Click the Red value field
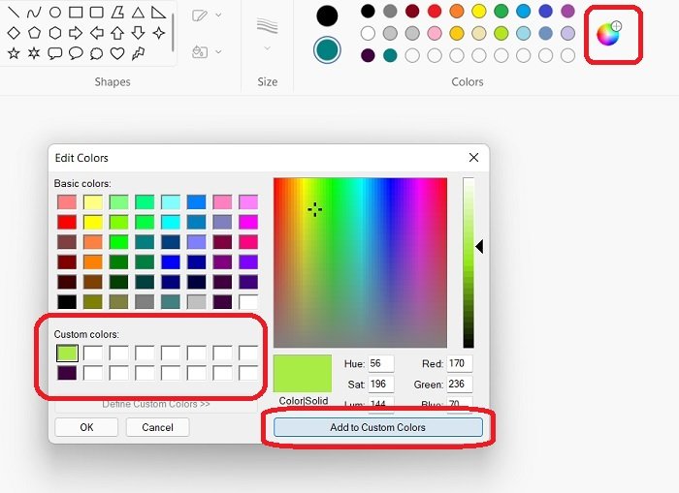 click(460, 363)
